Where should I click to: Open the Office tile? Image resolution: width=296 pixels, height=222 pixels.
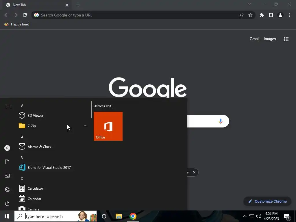click(108, 126)
